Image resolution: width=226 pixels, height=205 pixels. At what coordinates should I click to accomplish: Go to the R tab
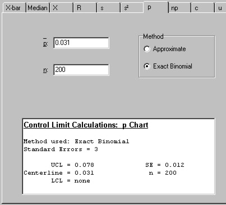(x=85, y=8)
